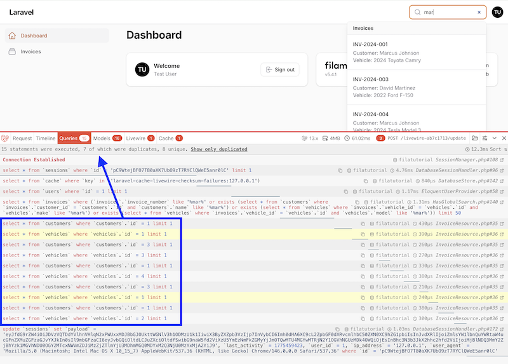Open search result INV-2024-003
508x364 pixels.
click(x=417, y=87)
